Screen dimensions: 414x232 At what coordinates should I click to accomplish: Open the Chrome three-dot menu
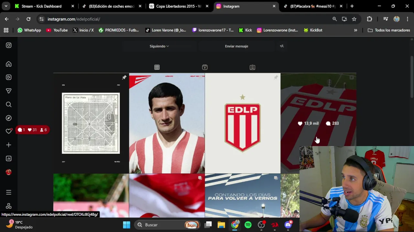click(407, 19)
